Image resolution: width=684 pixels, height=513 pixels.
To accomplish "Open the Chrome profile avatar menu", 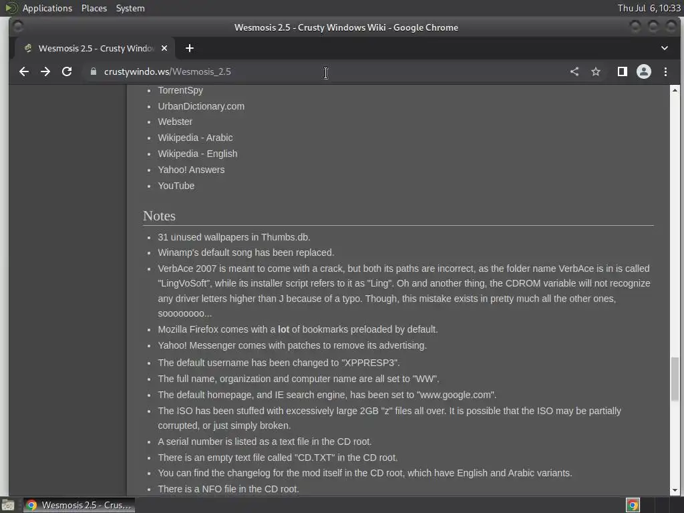I will (x=644, y=71).
